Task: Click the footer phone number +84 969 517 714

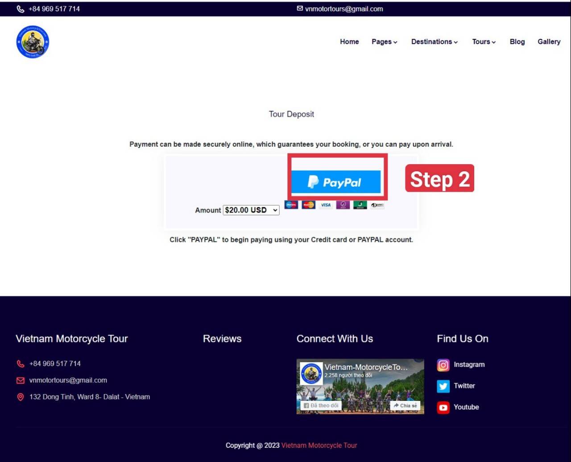Action: coord(55,363)
